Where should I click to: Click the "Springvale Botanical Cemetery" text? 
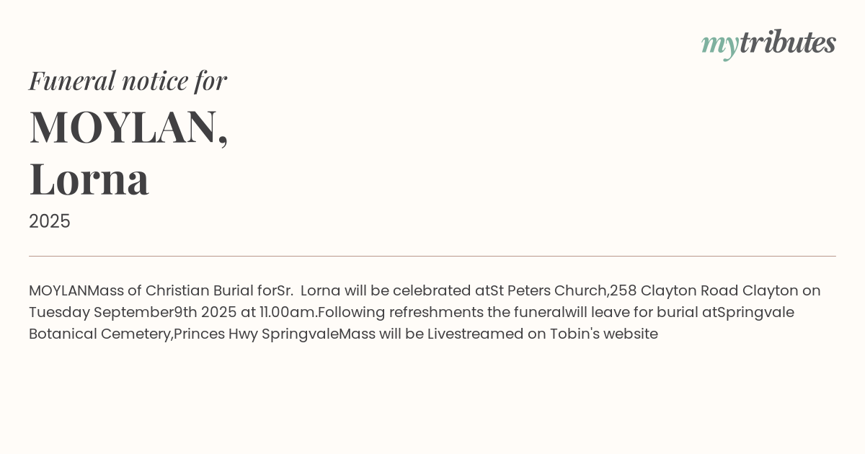click(x=755, y=312)
